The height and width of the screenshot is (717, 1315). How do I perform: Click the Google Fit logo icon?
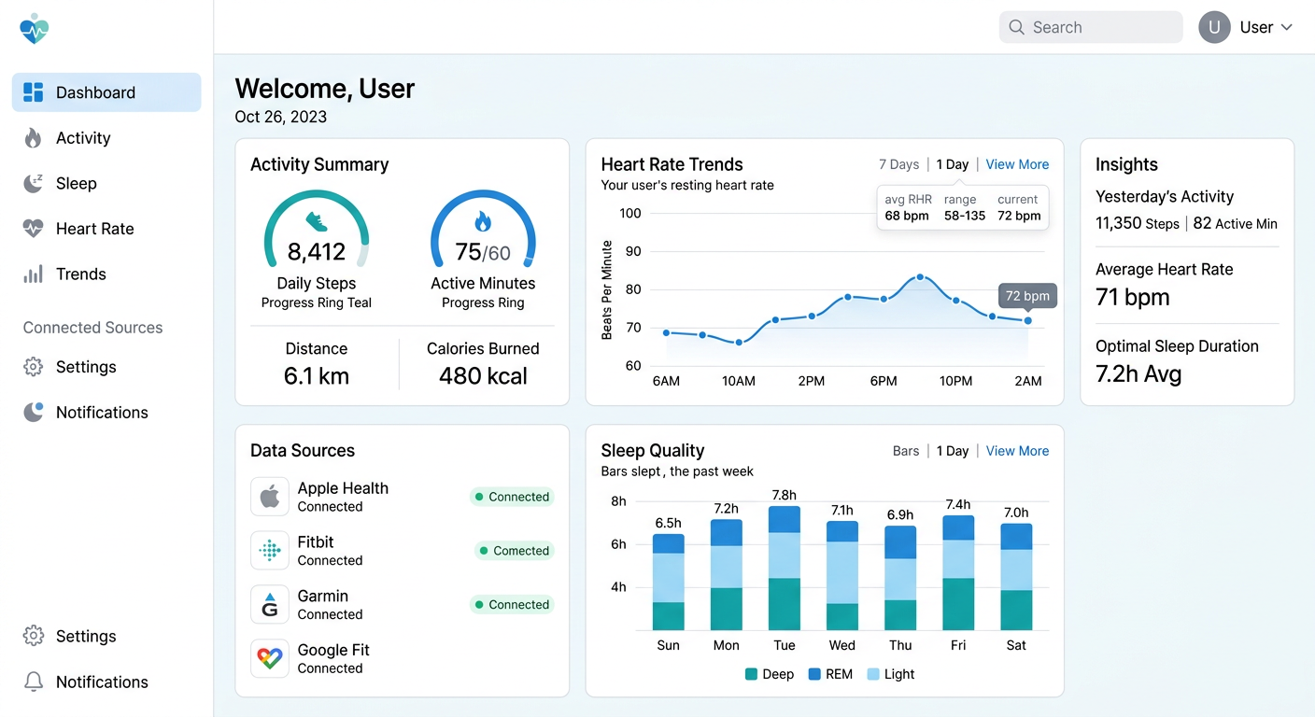[x=270, y=659]
